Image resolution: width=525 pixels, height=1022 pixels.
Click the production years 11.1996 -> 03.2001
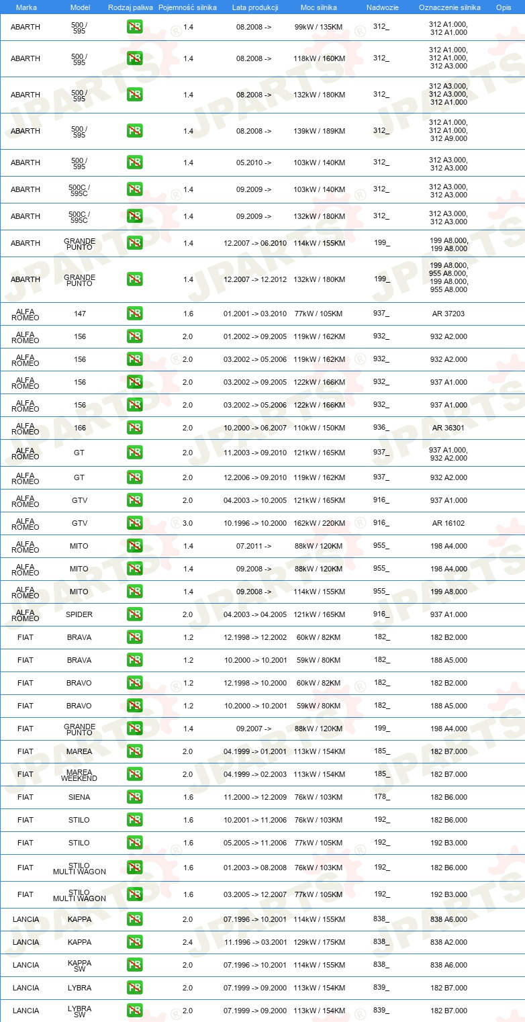point(255,942)
